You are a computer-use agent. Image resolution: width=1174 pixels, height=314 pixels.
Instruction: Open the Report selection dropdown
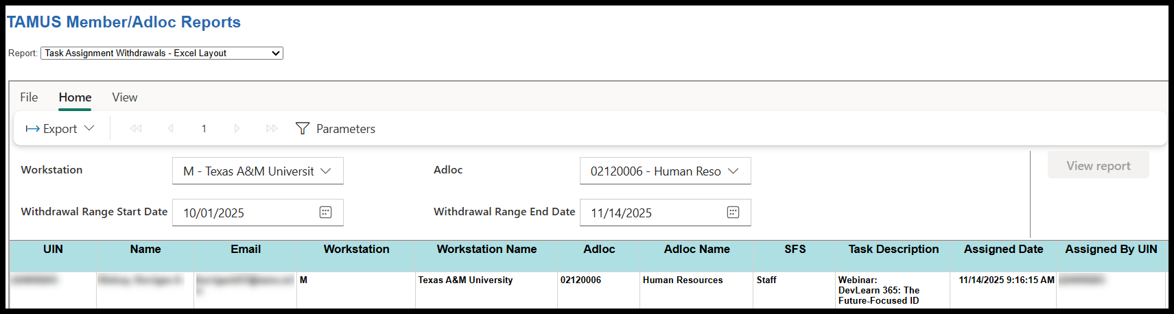pyautogui.click(x=162, y=53)
